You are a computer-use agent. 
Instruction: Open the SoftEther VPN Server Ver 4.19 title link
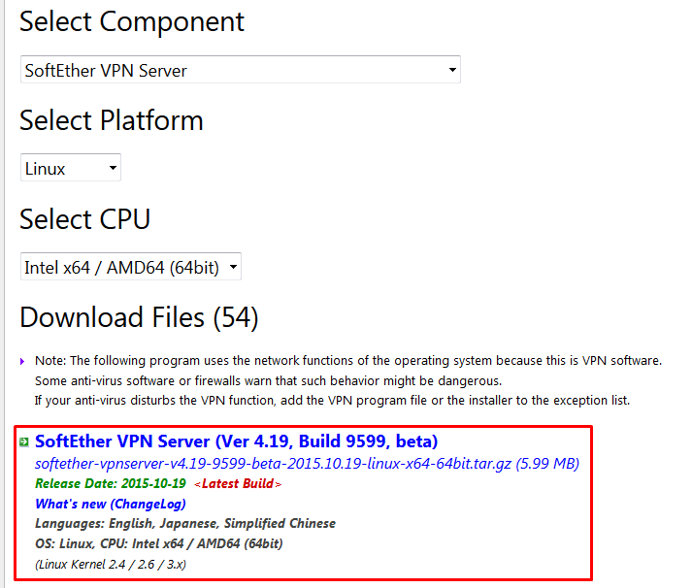click(x=236, y=441)
